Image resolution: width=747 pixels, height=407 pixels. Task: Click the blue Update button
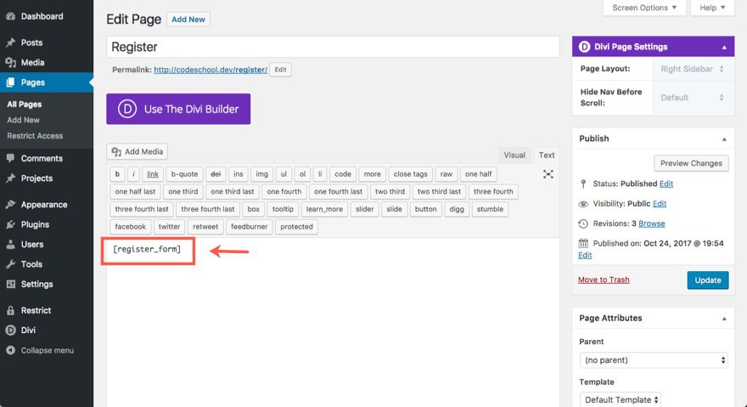(707, 280)
